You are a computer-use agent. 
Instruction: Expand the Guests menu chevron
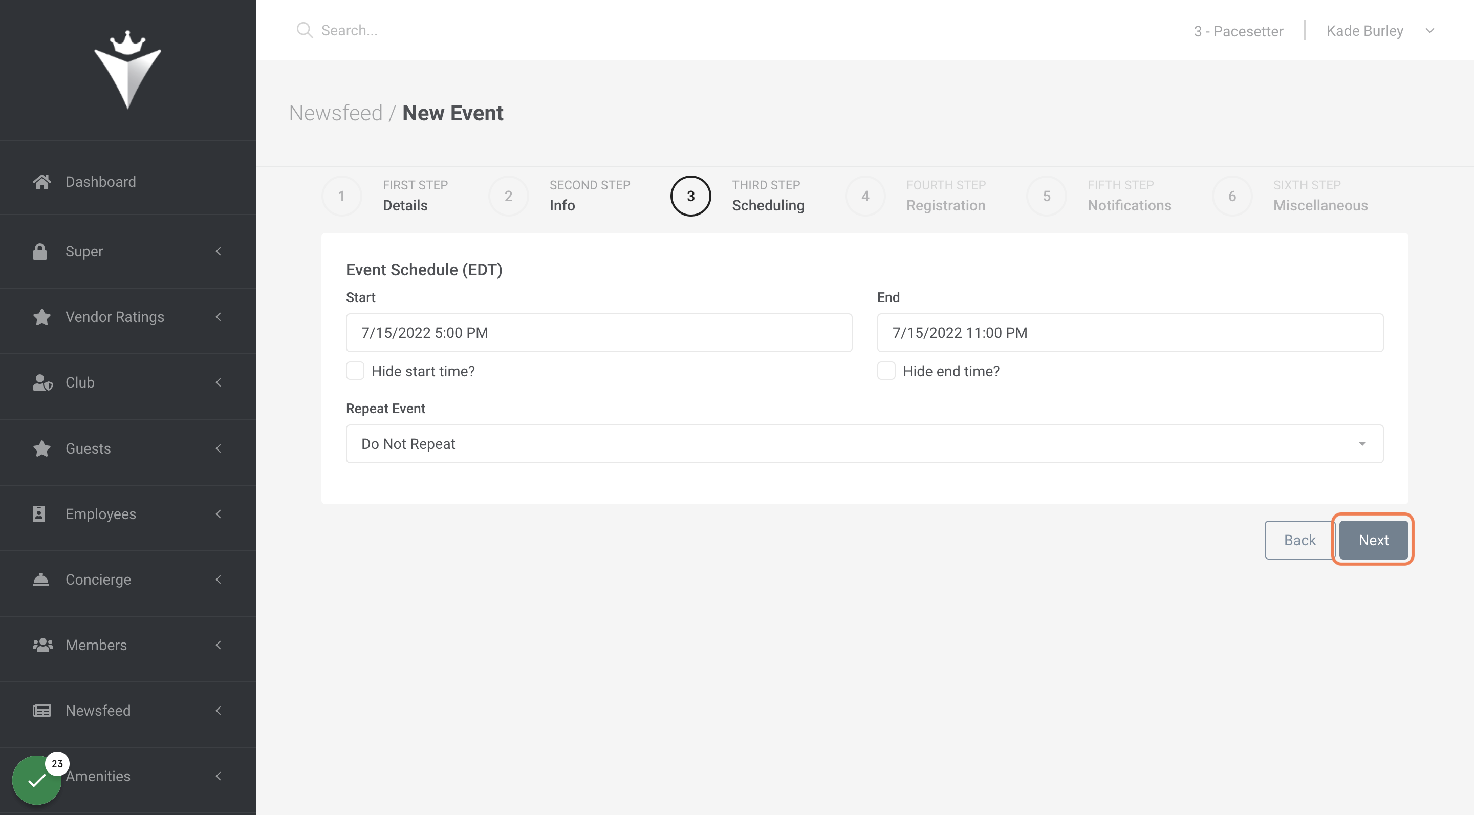pos(218,448)
